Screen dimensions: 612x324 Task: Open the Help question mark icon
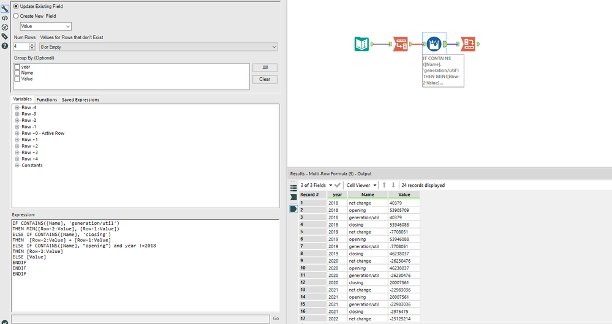(x=5, y=46)
